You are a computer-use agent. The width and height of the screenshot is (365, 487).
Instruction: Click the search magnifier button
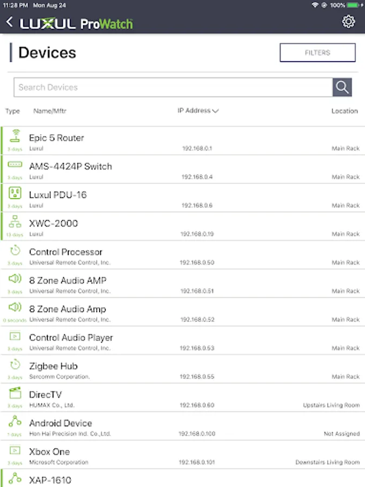(x=342, y=87)
